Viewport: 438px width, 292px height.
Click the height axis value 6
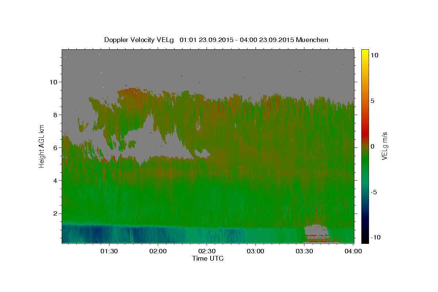(x=55, y=147)
